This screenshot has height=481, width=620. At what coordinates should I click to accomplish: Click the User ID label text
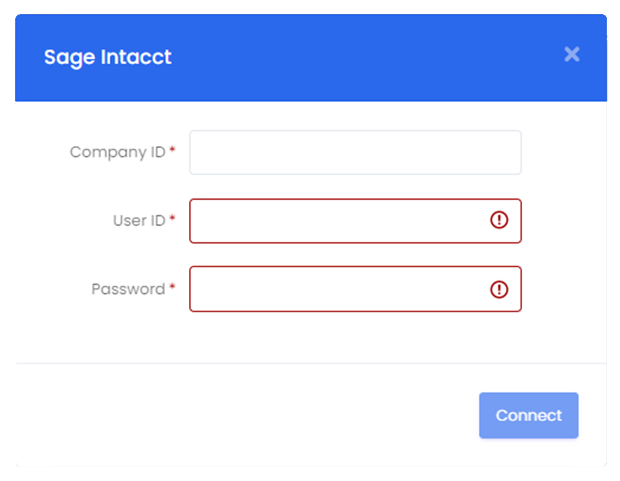pyautogui.click(x=139, y=221)
